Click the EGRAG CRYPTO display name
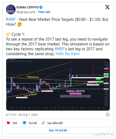 (x=27, y=7)
